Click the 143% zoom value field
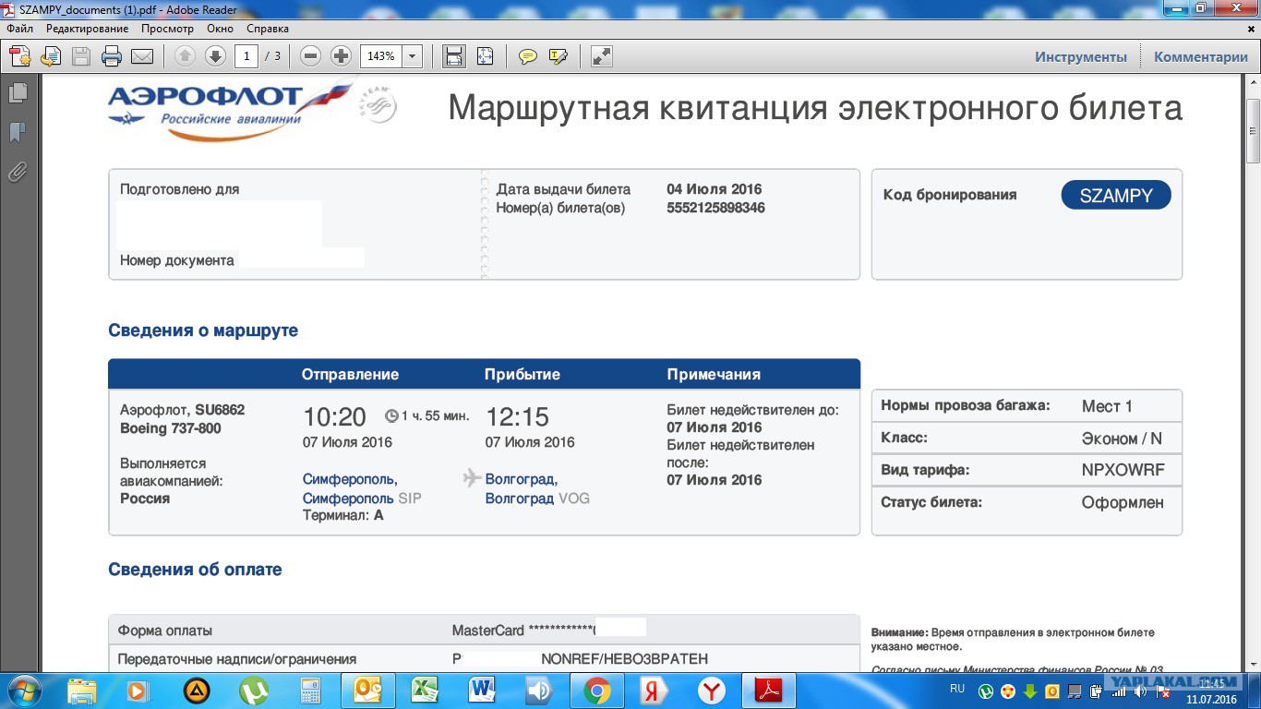The width and height of the screenshot is (1261, 709). pos(381,56)
